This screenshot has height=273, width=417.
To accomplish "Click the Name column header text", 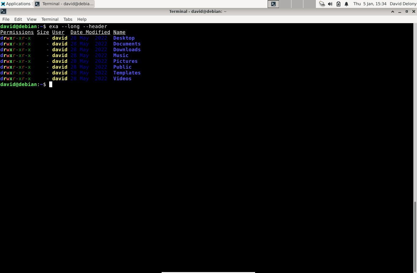I will tap(119, 32).
